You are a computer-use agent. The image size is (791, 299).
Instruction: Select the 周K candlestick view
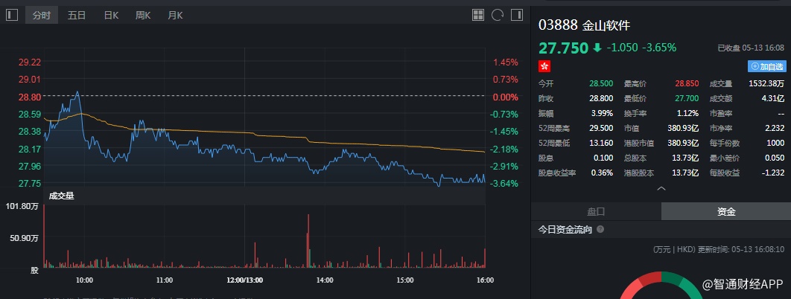143,15
